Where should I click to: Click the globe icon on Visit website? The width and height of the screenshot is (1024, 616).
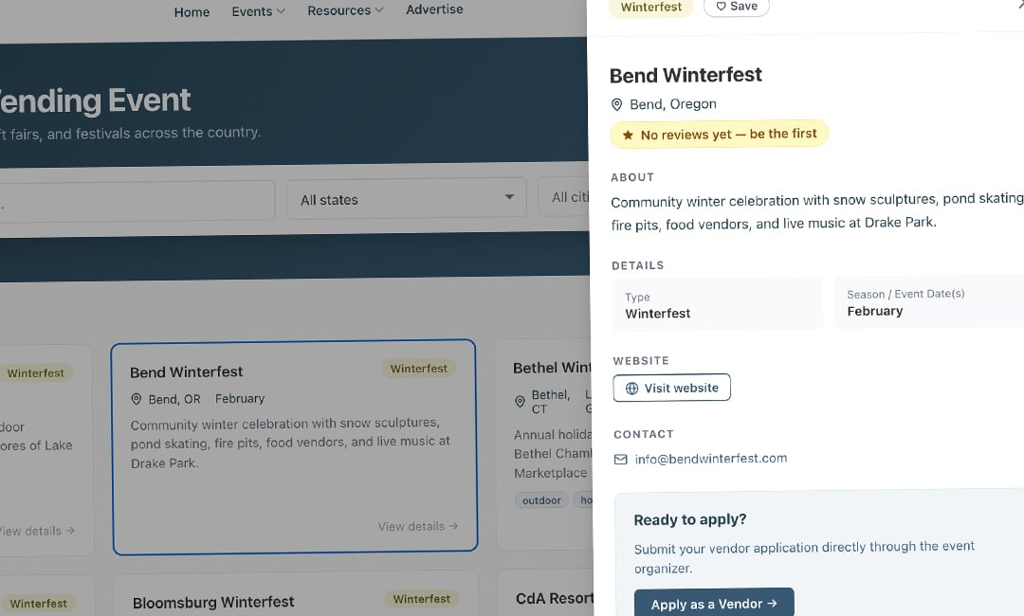point(631,389)
